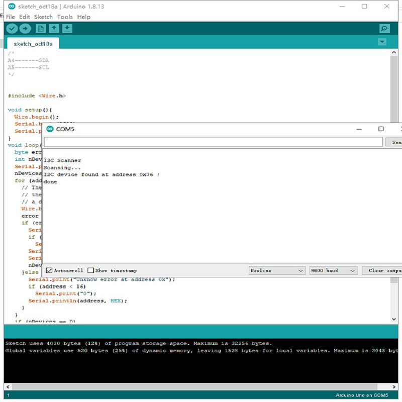Click the 'A4--------SDA' comment line
Image resolution: width=402 pixels, height=402 pixels.
28,60
